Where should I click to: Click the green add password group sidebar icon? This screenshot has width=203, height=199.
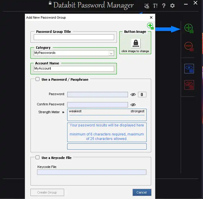(x=189, y=29)
